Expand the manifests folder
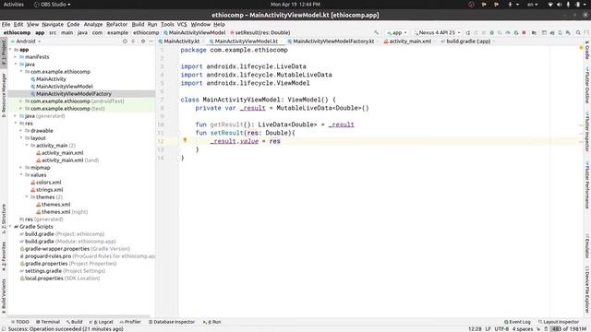The image size is (591, 332). tap(16, 57)
